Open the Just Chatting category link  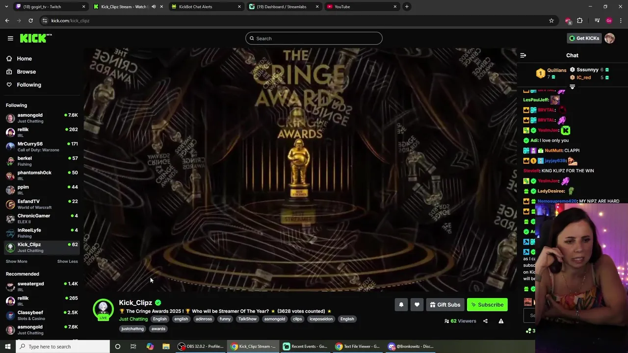click(x=133, y=319)
